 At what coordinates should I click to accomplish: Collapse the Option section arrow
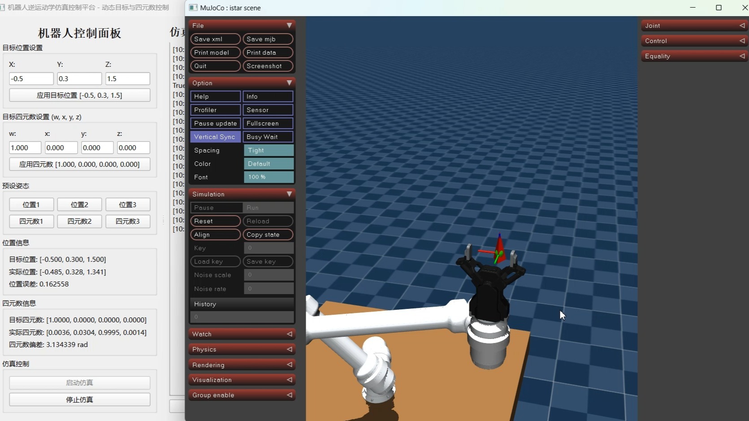(289, 83)
